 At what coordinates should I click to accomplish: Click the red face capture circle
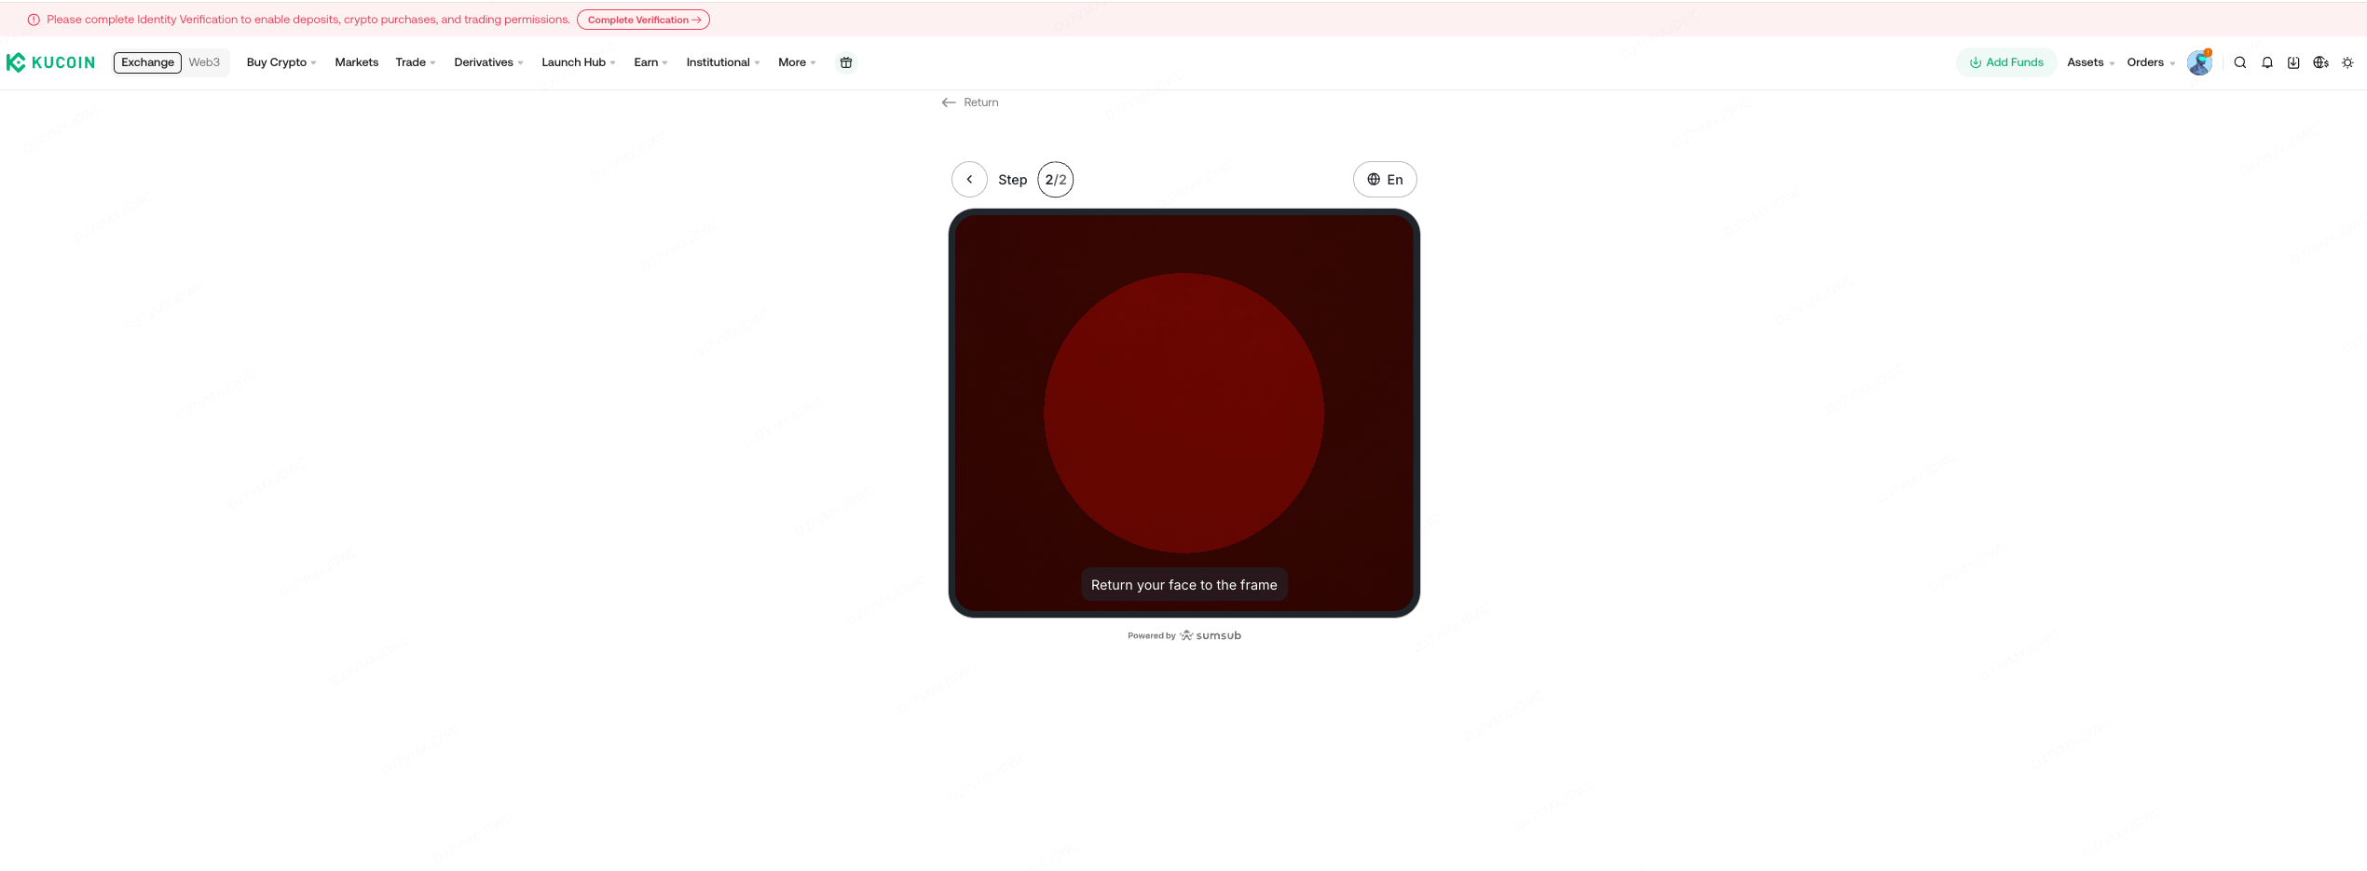pos(1183,413)
